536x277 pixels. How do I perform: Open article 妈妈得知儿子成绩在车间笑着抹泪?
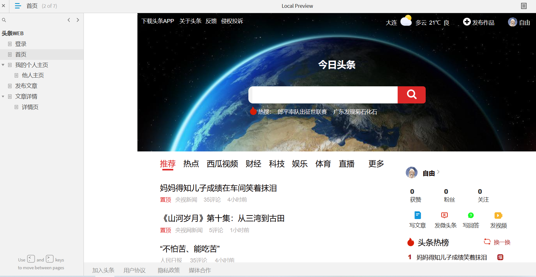pos(218,188)
